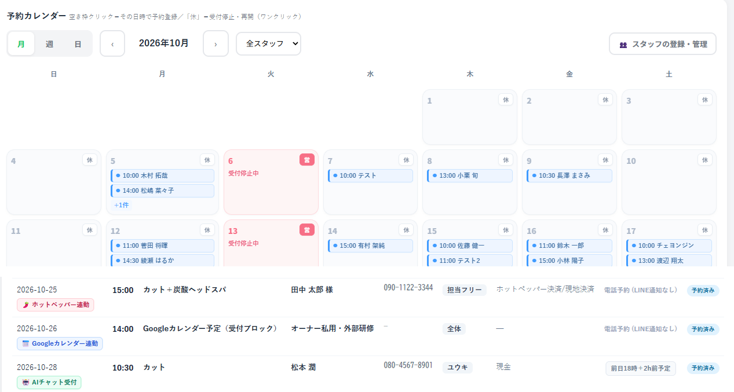Open 10:00 テスト booking on the 7th
Screen dimensions: 734x392
370,175
